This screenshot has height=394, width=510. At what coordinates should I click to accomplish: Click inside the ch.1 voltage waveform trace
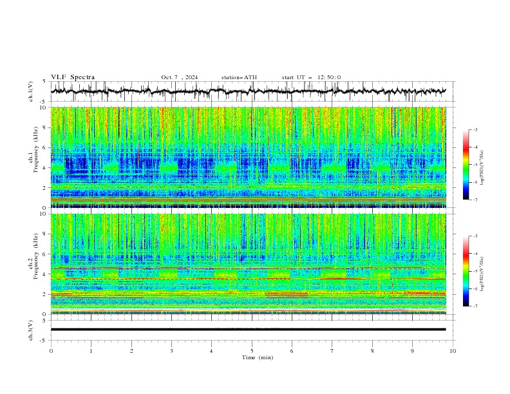point(248,91)
